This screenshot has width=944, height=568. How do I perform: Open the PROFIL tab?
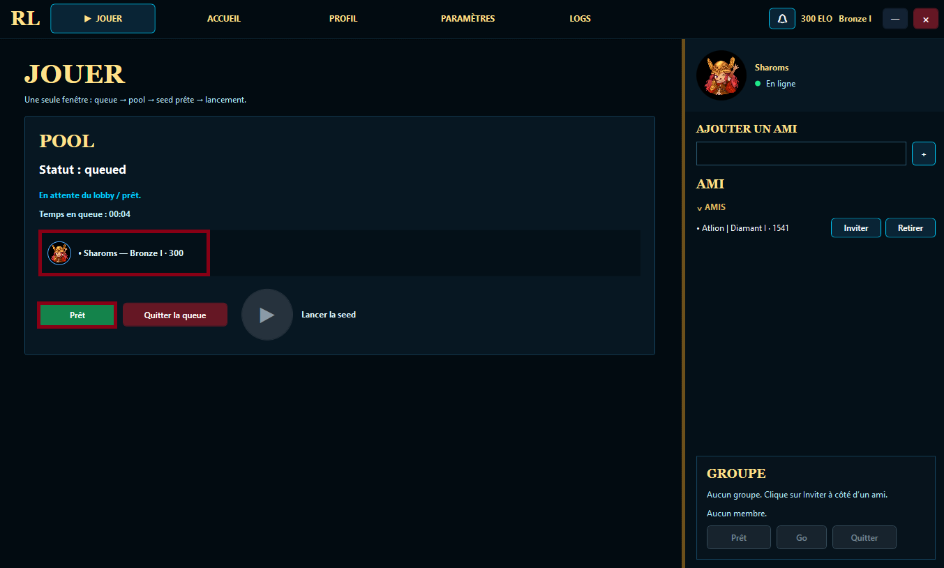pyautogui.click(x=343, y=19)
